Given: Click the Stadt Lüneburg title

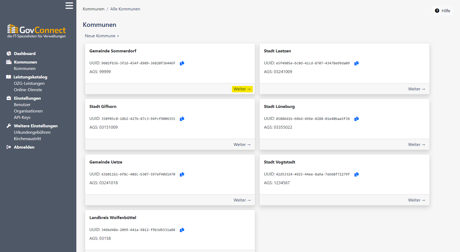Looking at the screenshot, I should (279, 106).
